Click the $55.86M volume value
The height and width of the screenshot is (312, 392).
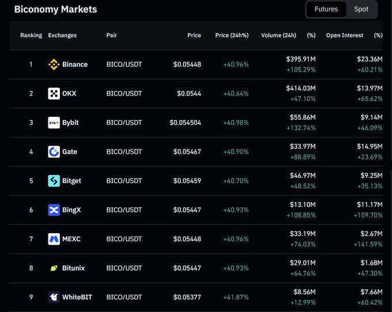coord(303,117)
